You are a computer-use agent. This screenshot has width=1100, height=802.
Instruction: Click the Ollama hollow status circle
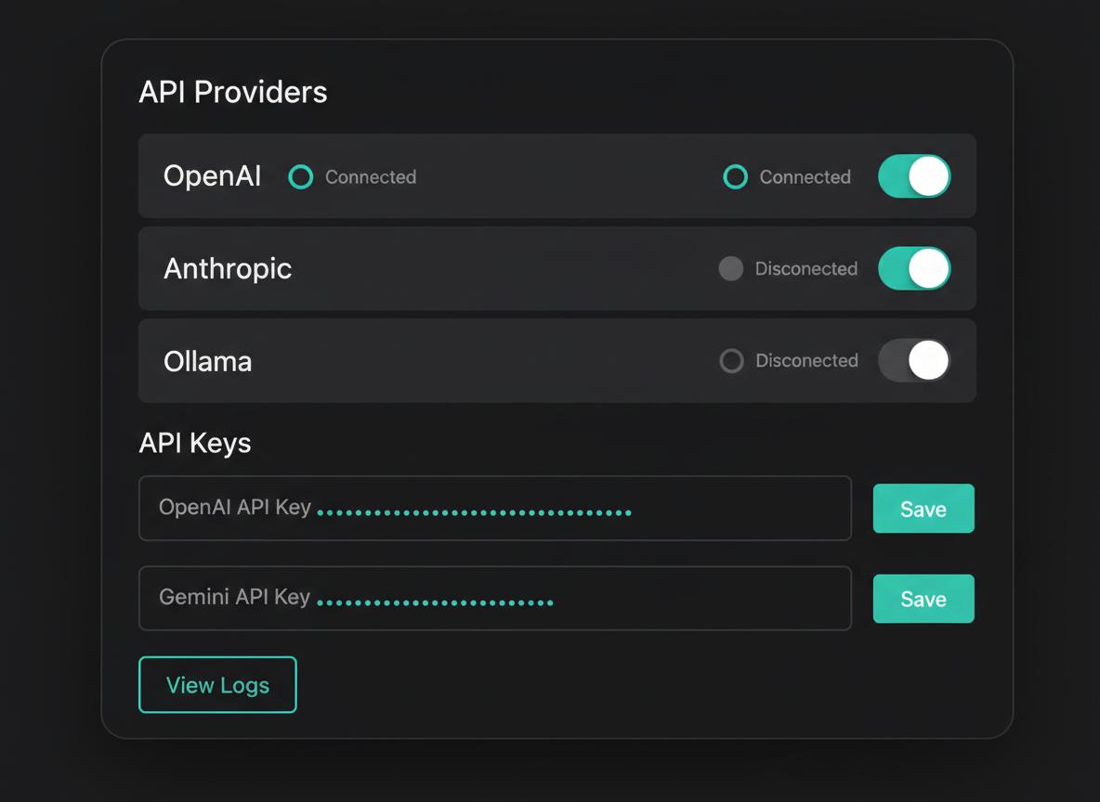(732, 360)
